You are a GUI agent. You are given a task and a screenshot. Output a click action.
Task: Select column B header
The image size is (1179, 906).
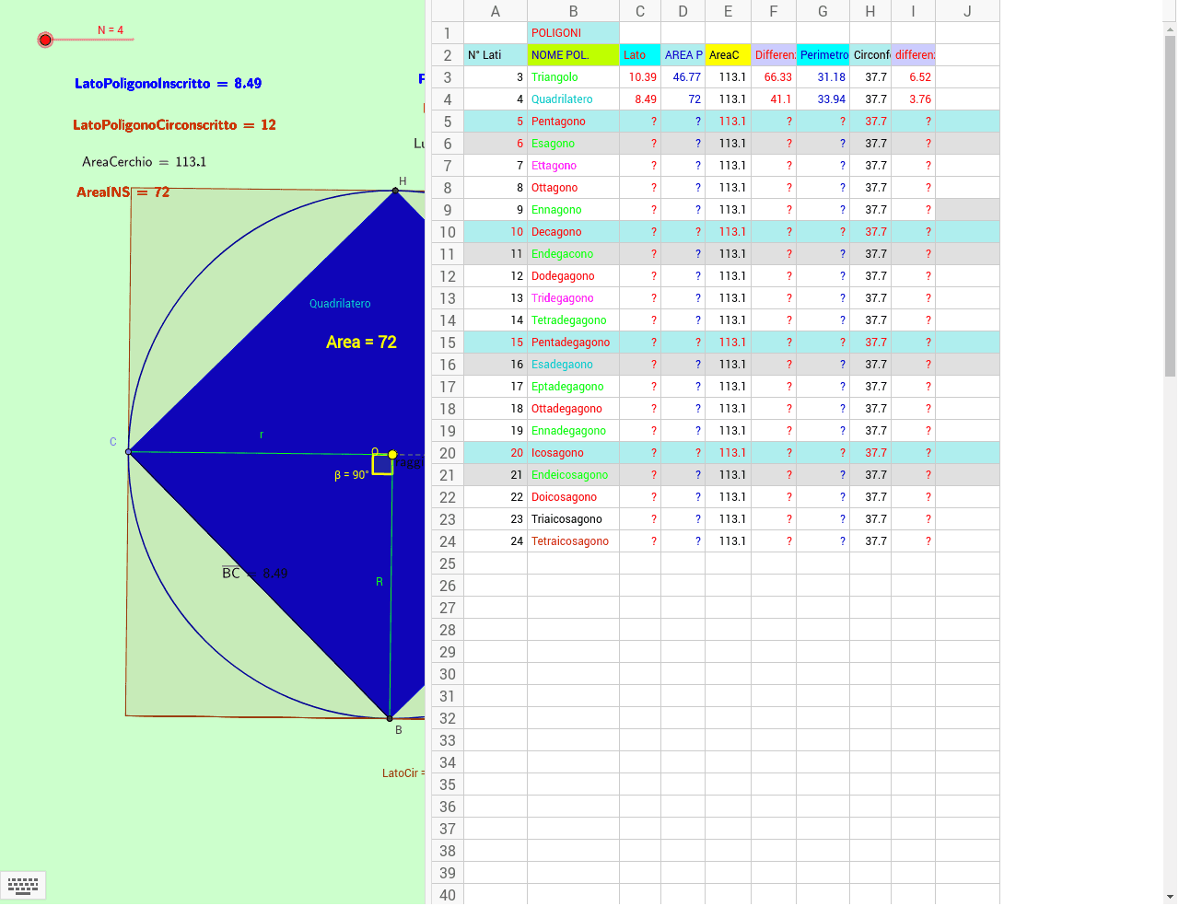574,11
